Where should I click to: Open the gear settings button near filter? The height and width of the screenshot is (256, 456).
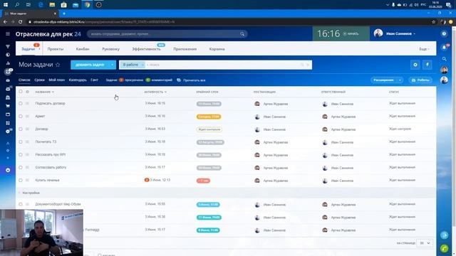click(x=415, y=65)
